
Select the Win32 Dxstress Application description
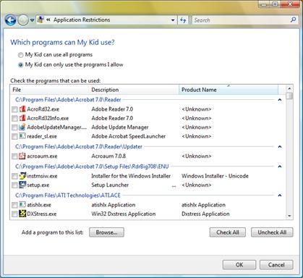click(124, 214)
